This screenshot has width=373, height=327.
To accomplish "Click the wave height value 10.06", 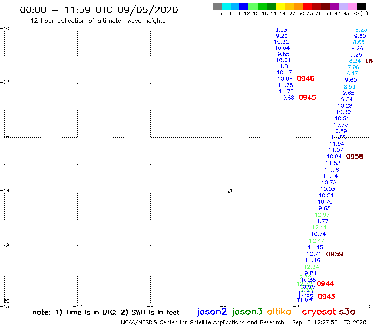I will (285, 79).
